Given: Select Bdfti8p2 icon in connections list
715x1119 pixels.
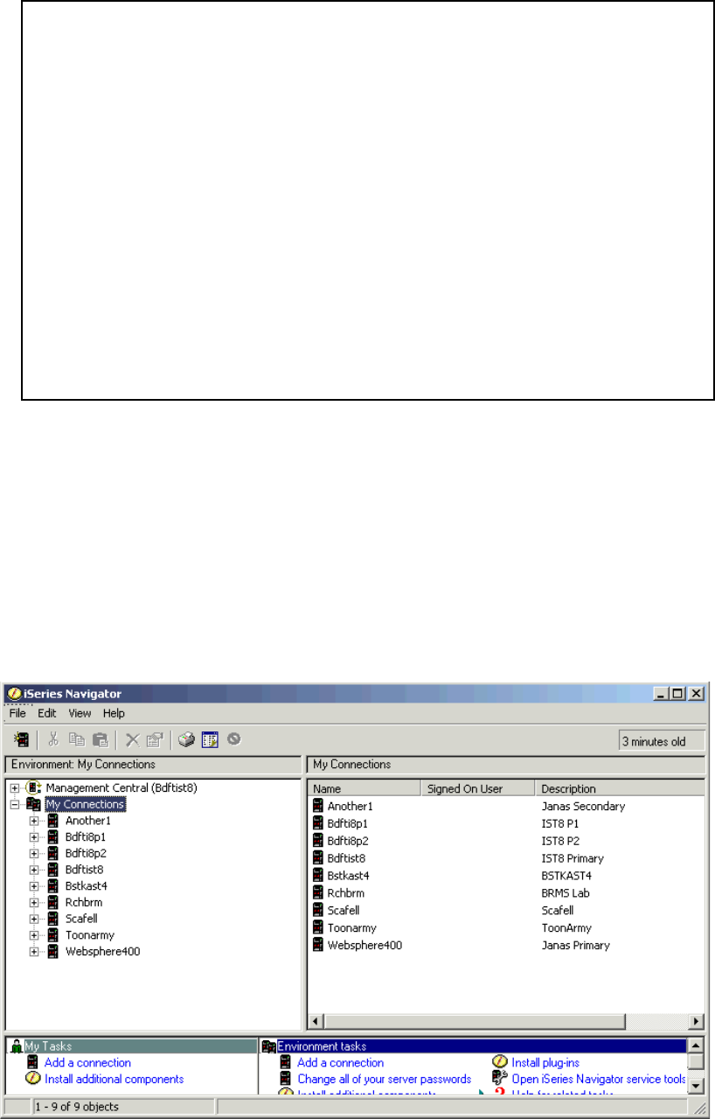Looking at the screenshot, I should 318,841.
